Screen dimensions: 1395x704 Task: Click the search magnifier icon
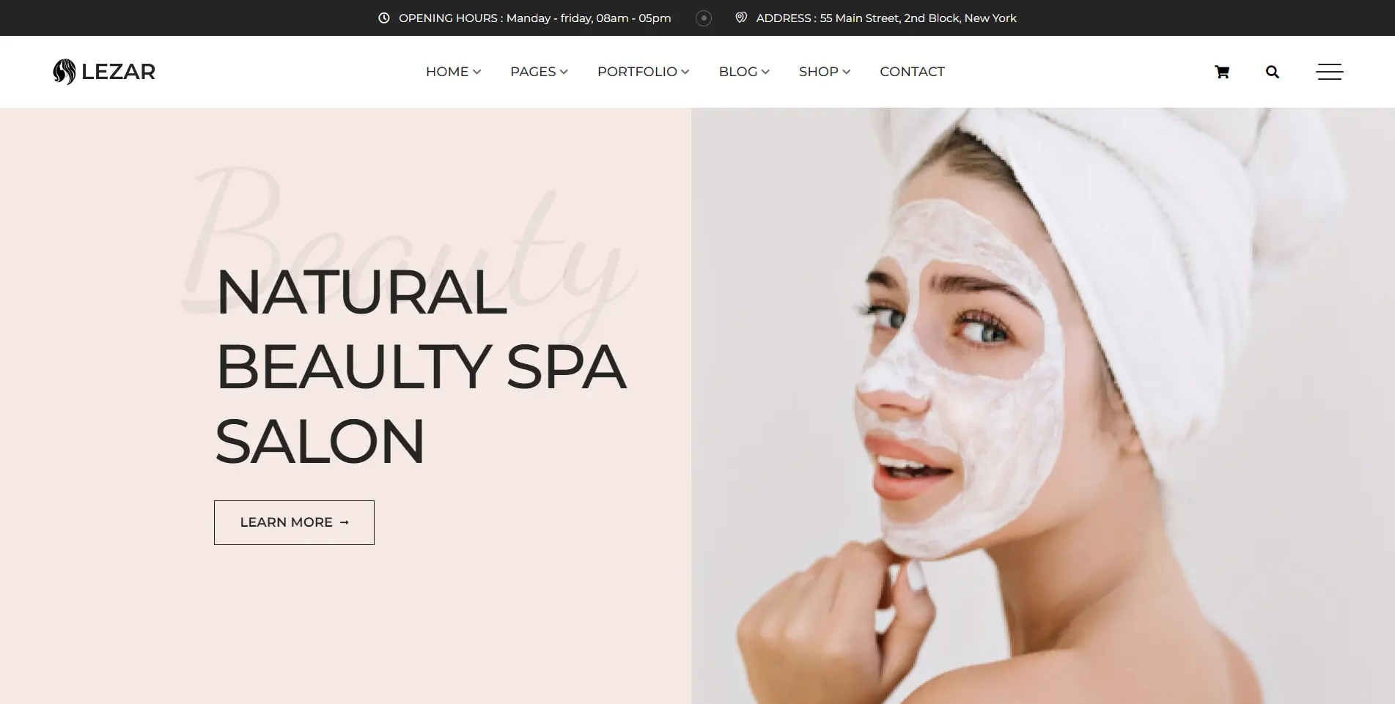coord(1272,72)
